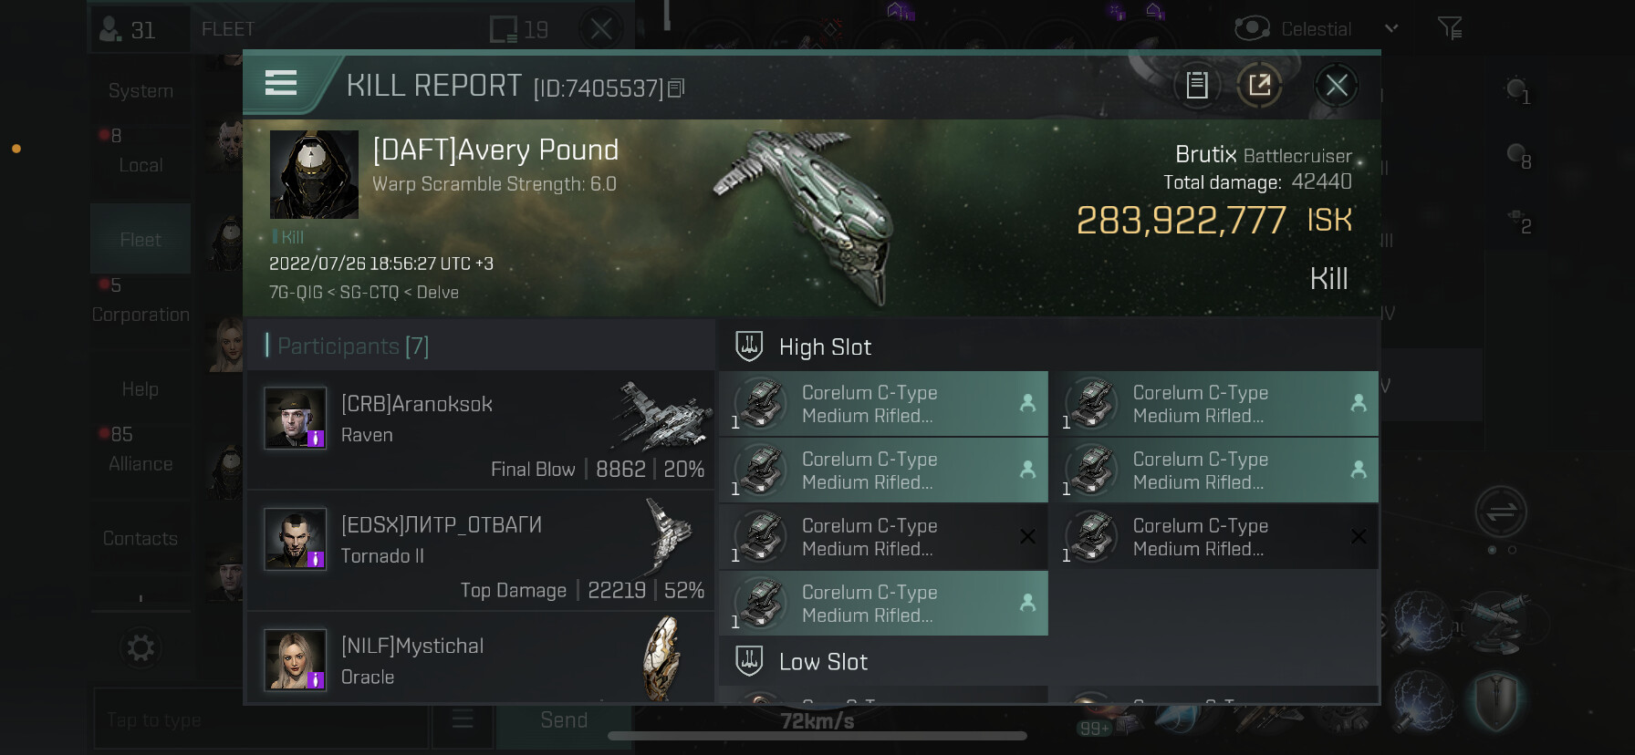Copy the kill report ID
The image size is (1635, 755).
pos(676,88)
